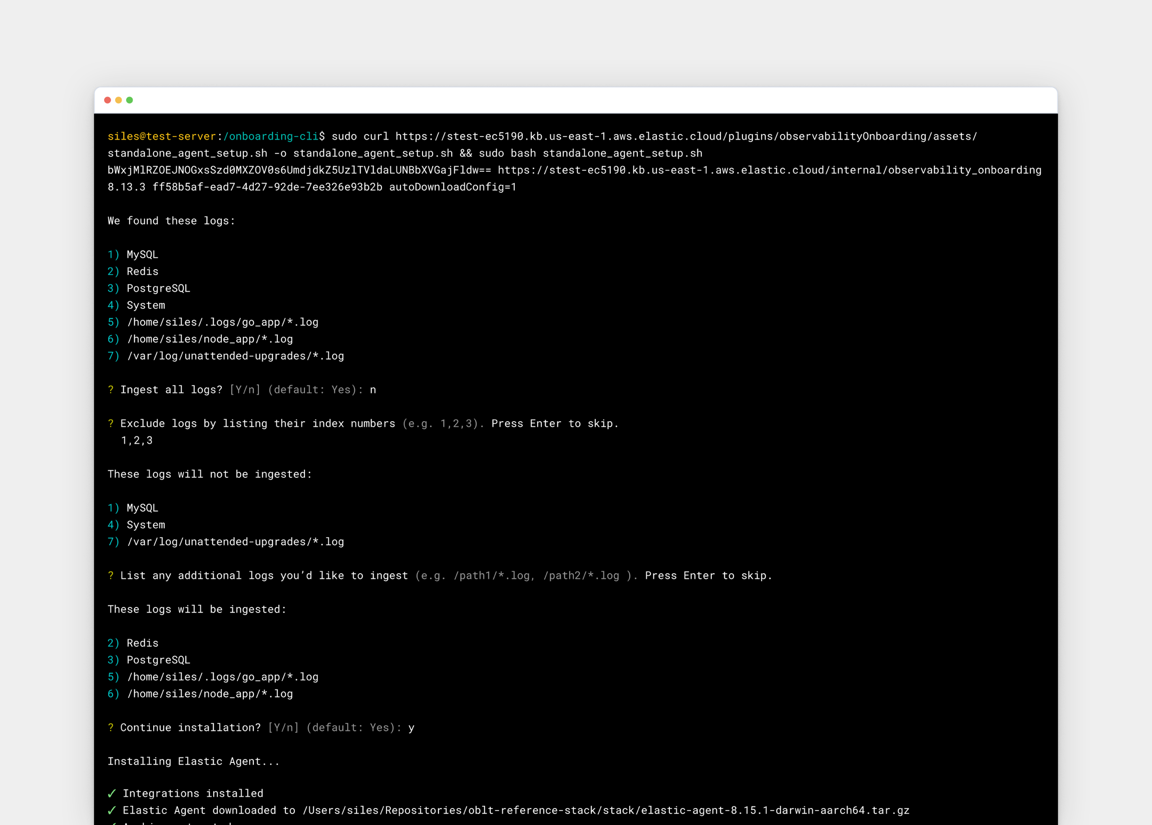Click the yellow question mark before Ingest all logs
Screen dimensions: 1152x825
111,389
